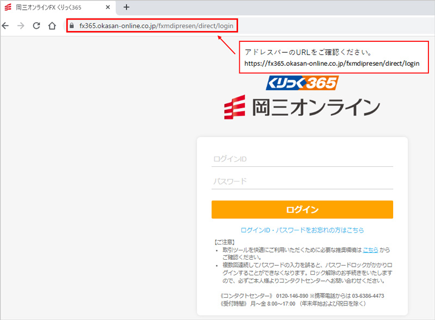Image resolution: width=435 pixels, height=320 pixels.
Task: Click the padlock security icon in the address bar
Action: point(71,26)
